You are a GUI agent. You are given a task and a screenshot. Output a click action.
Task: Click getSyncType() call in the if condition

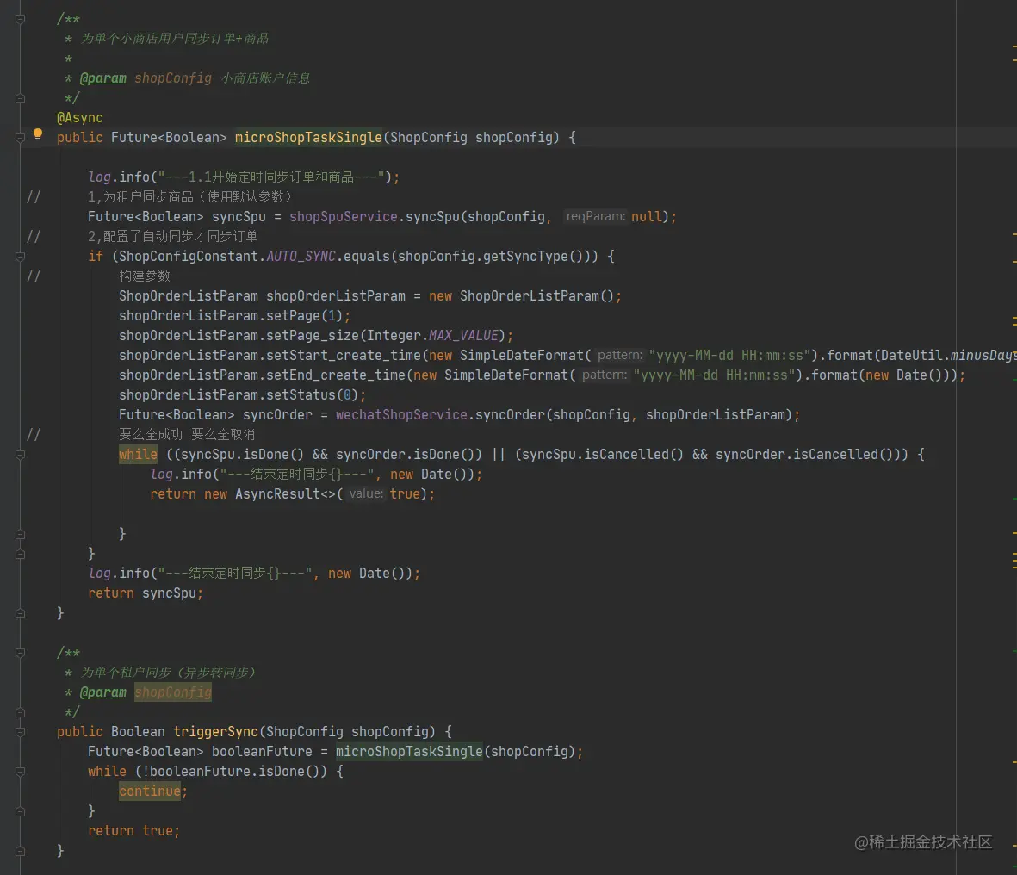point(536,256)
